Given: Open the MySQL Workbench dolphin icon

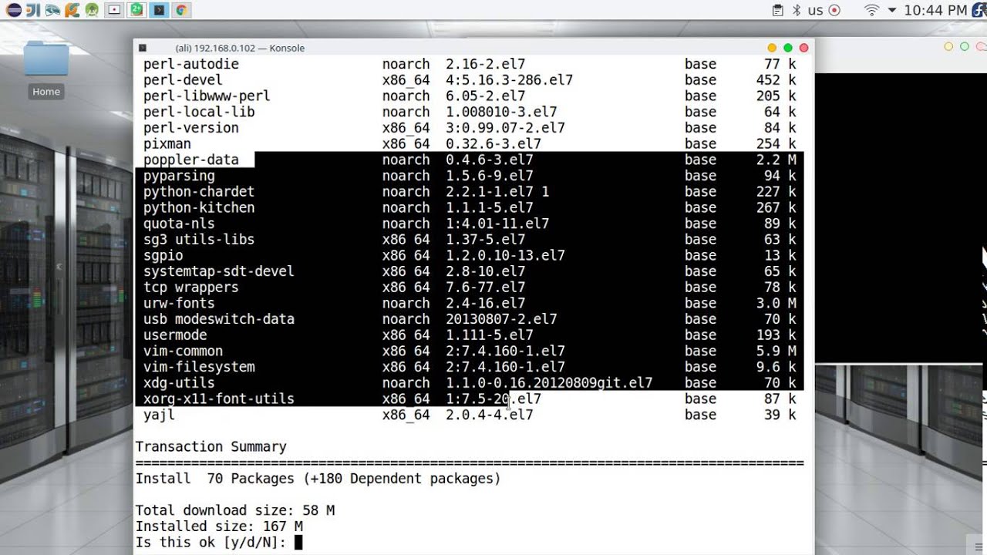Looking at the screenshot, I should 52,10.
